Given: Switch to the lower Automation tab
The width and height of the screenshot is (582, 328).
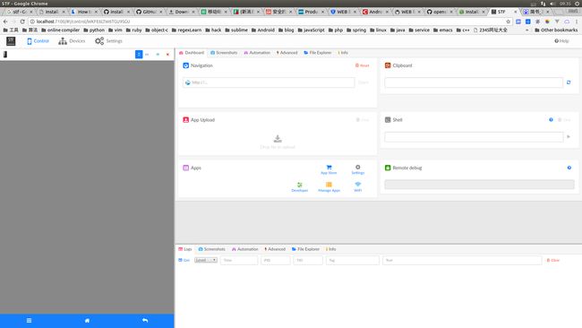Looking at the screenshot, I should click(x=245, y=249).
